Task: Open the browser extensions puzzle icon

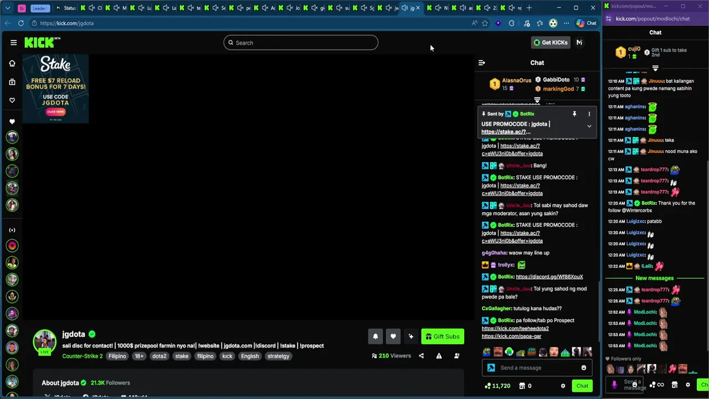Action: [x=511, y=23]
